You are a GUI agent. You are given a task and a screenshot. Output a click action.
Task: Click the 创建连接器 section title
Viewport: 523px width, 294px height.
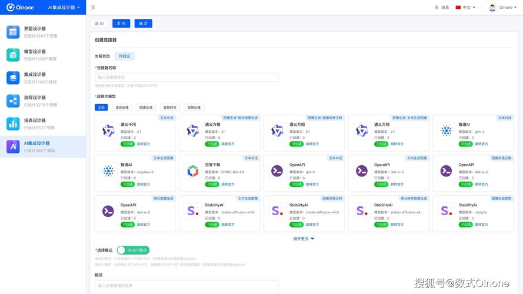[x=106, y=39]
